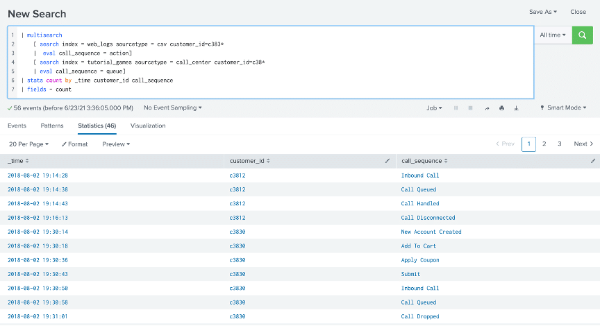Click the Apply Coupon value

(419, 260)
